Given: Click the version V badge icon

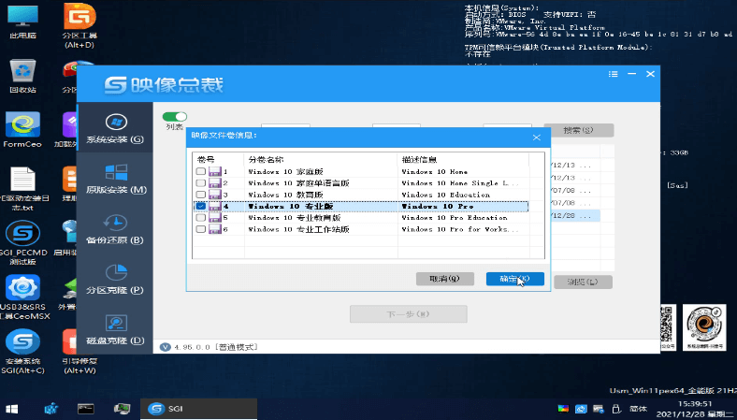Looking at the screenshot, I should [x=165, y=347].
